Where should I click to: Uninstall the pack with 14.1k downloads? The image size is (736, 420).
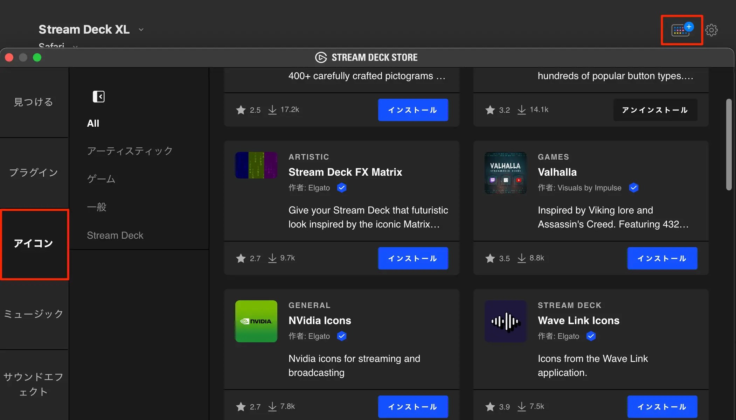[x=655, y=110]
